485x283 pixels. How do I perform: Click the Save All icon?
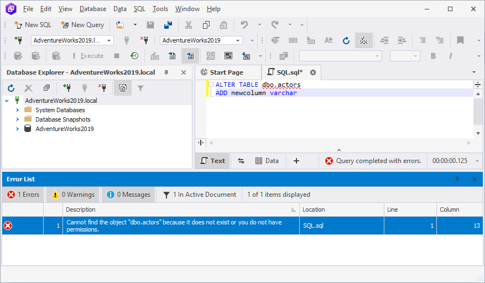tap(168, 25)
